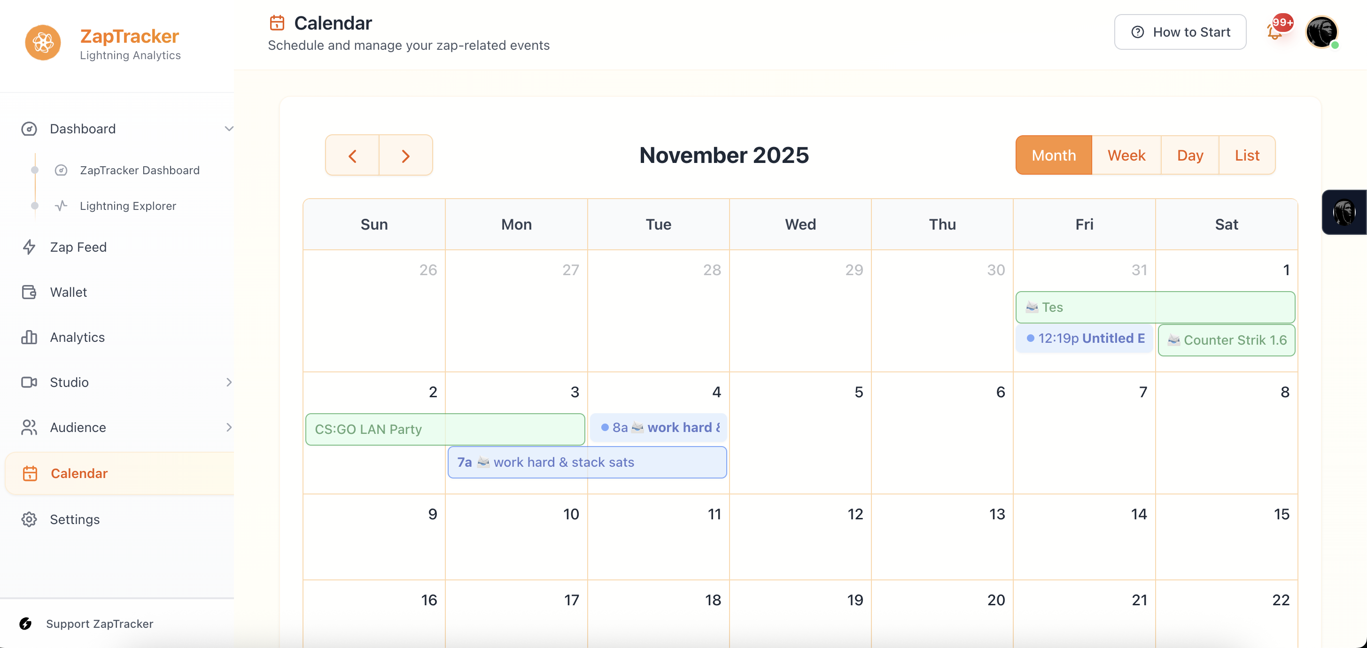The height and width of the screenshot is (648, 1367).
Task: Select the Audience people icon
Action: [29, 427]
